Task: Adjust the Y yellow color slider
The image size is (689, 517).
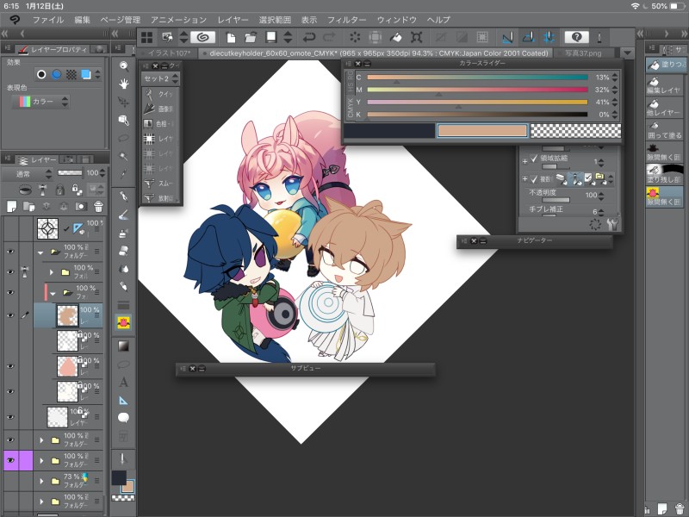Action: coord(477,102)
